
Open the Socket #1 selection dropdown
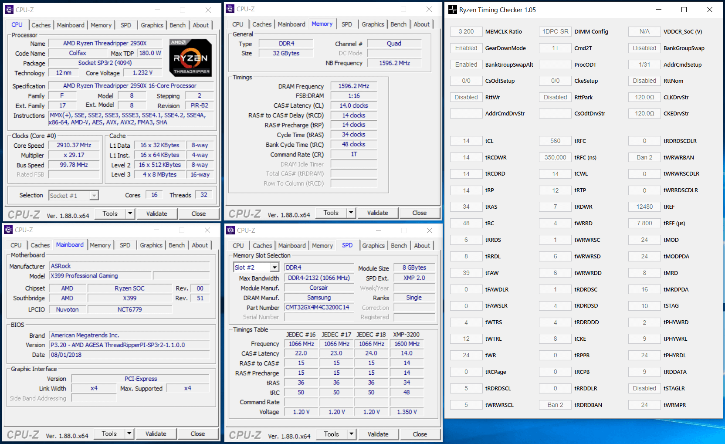coord(94,196)
